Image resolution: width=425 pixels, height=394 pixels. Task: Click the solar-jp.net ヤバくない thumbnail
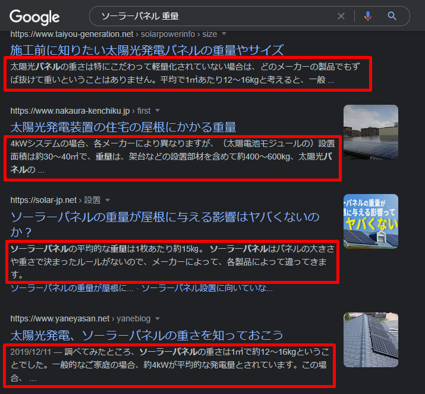click(371, 221)
